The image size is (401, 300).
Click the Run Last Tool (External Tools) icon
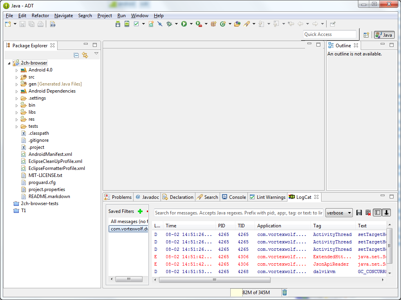click(199, 24)
